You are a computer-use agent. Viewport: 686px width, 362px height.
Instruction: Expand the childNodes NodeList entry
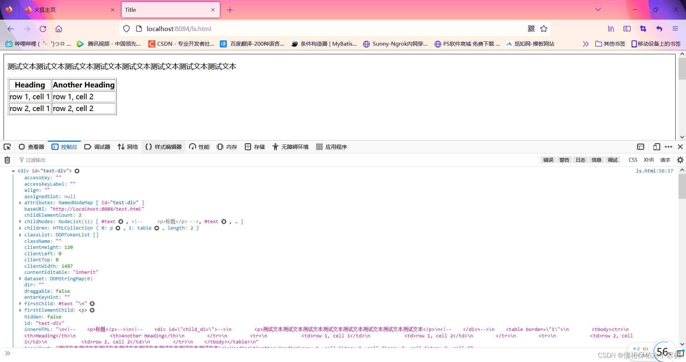click(20, 222)
